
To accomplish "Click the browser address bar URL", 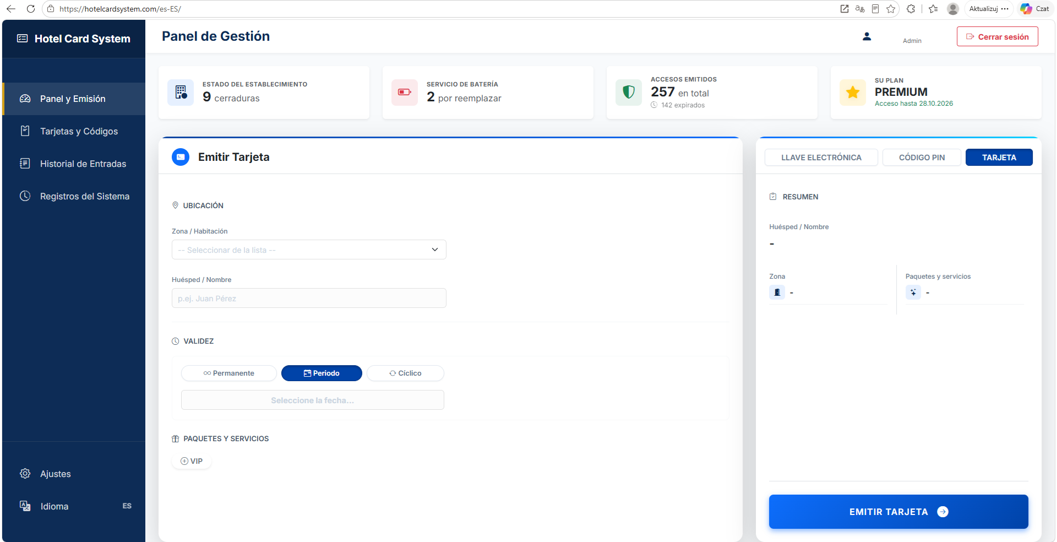I will (120, 9).
